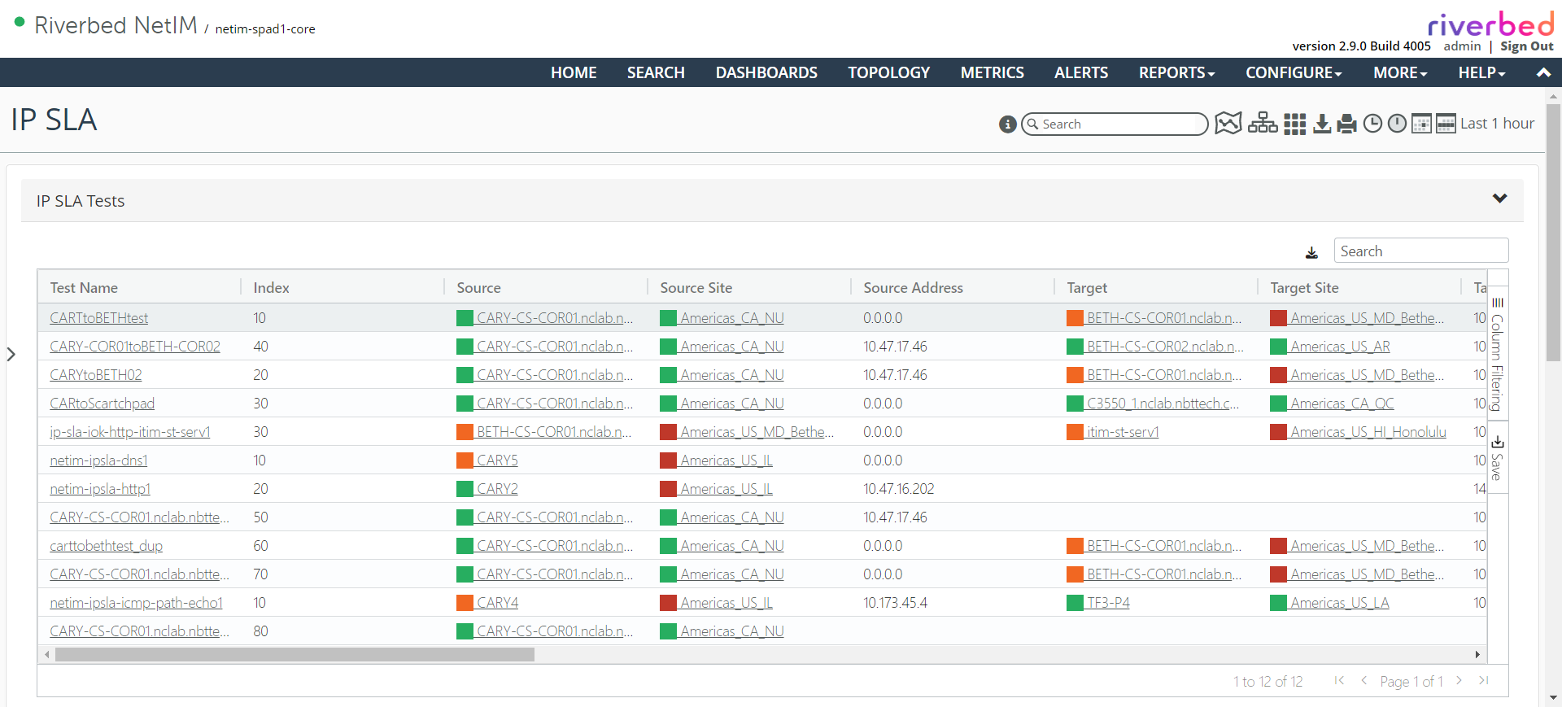Click the week calendar time range icon
The width and height of the screenshot is (1562, 707).
(x=1446, y=124)
